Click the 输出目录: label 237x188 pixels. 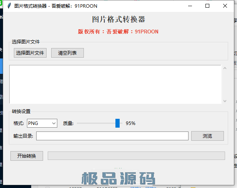[x=23, y=136]
